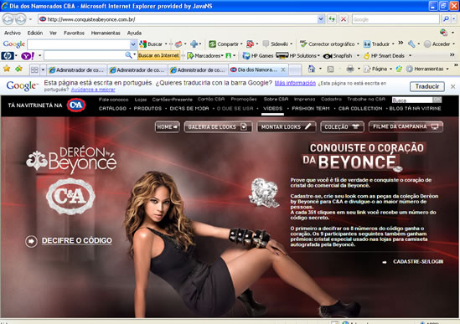Click the Compartir button on Google toolbar
The height and width of the screenshot is (324, 460).
coord(224,44)
